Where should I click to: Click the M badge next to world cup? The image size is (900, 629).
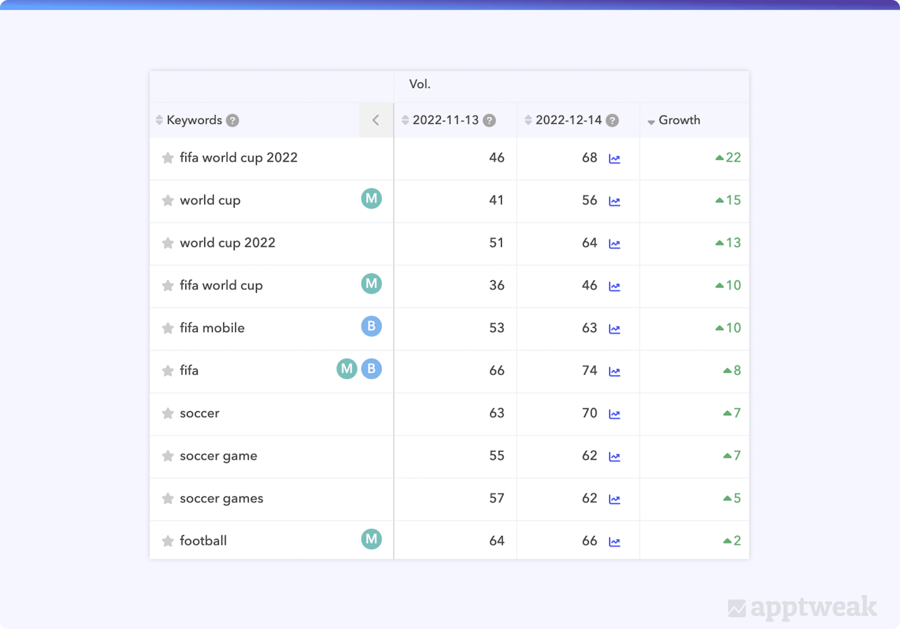371,199
